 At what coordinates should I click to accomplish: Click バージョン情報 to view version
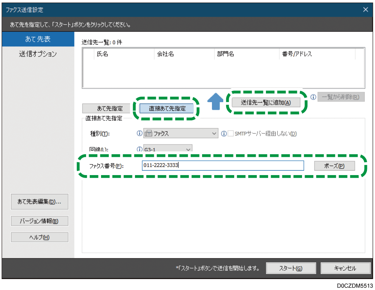click(x=39, y=221)
